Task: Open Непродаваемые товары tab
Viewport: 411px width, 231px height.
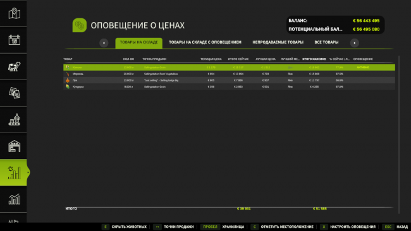Action: click(278, 42)
